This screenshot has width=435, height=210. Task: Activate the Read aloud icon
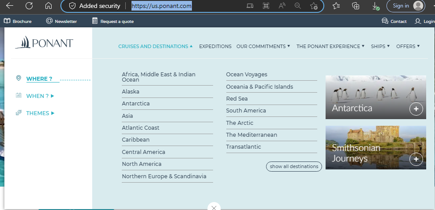(282, 6)
